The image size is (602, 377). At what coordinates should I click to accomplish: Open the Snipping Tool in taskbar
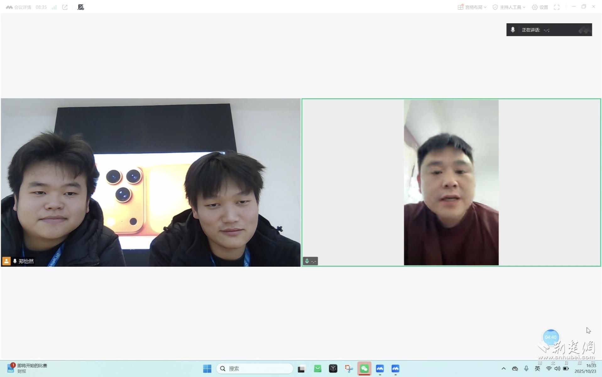coord(349,369)
